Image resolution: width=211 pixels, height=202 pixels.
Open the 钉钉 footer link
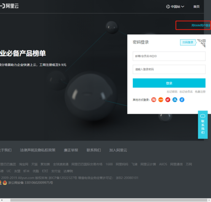click(x=45, y=171)
